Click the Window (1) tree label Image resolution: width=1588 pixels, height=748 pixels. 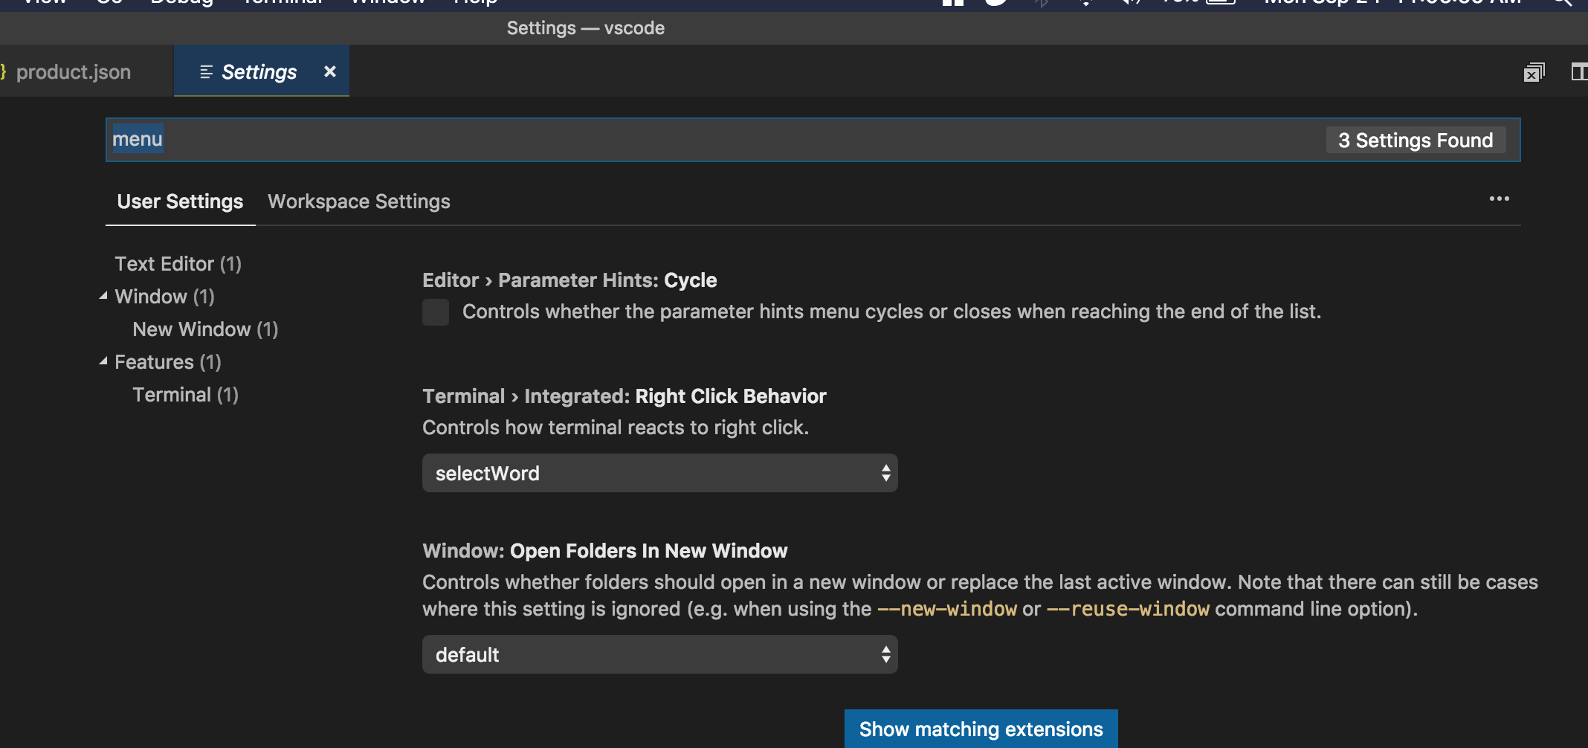[x=164, y=297]
